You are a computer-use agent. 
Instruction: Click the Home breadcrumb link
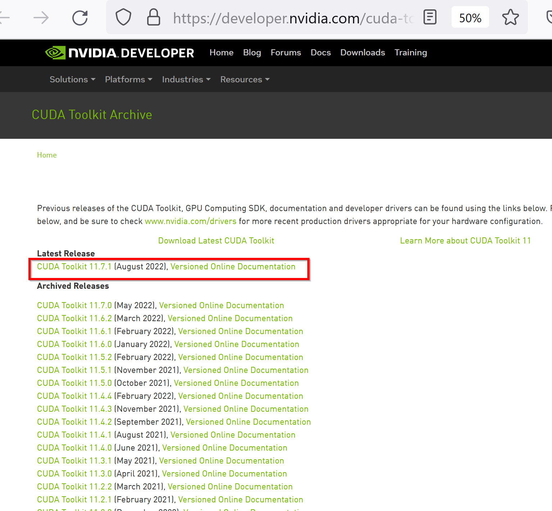[47, 155]
